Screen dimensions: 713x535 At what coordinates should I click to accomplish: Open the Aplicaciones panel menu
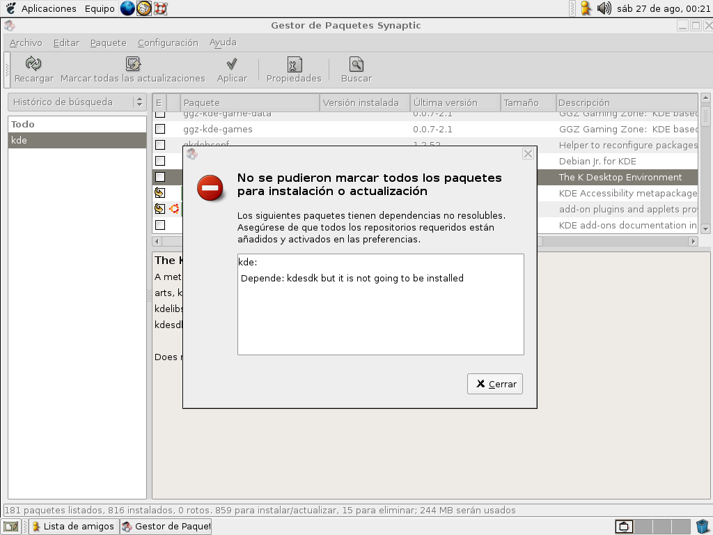click(x=49, y=8)
